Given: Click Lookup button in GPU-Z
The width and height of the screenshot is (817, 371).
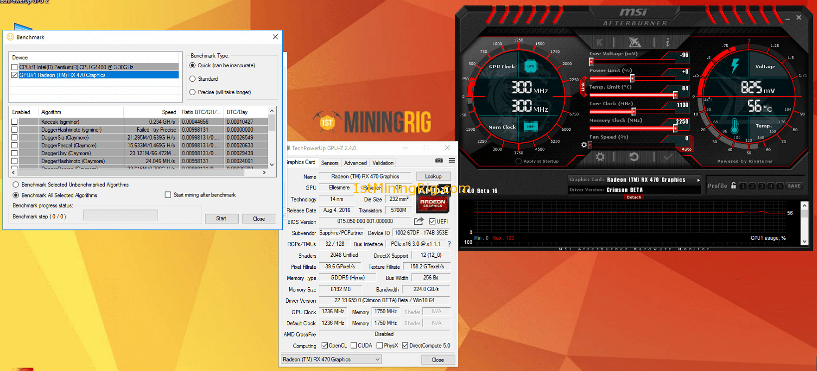Looking at the screenshot, I should (x=433, y=176).
